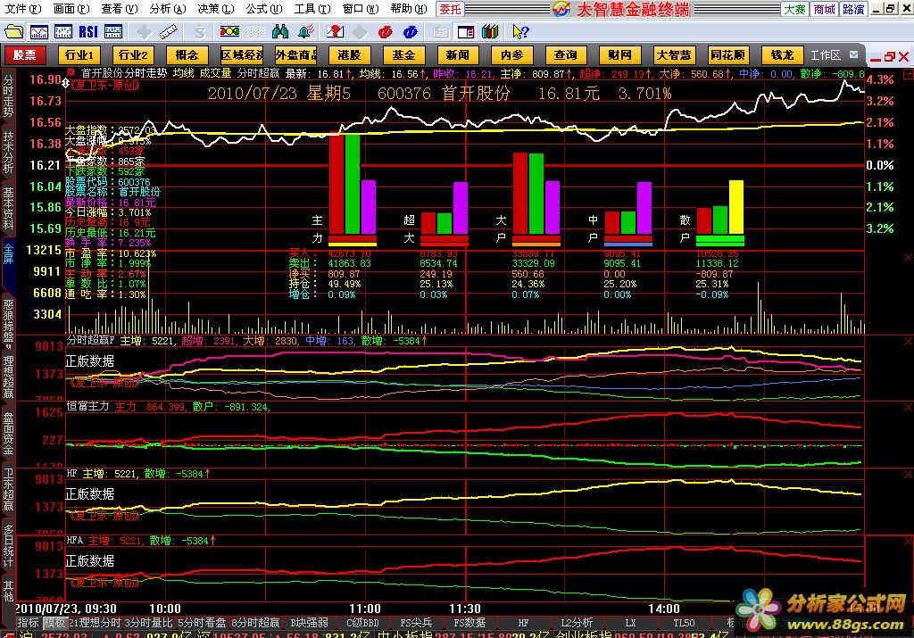Close the 恒富主力 sub-panel
The width and height of the screenshot is (914, 638).
[908, 407]
